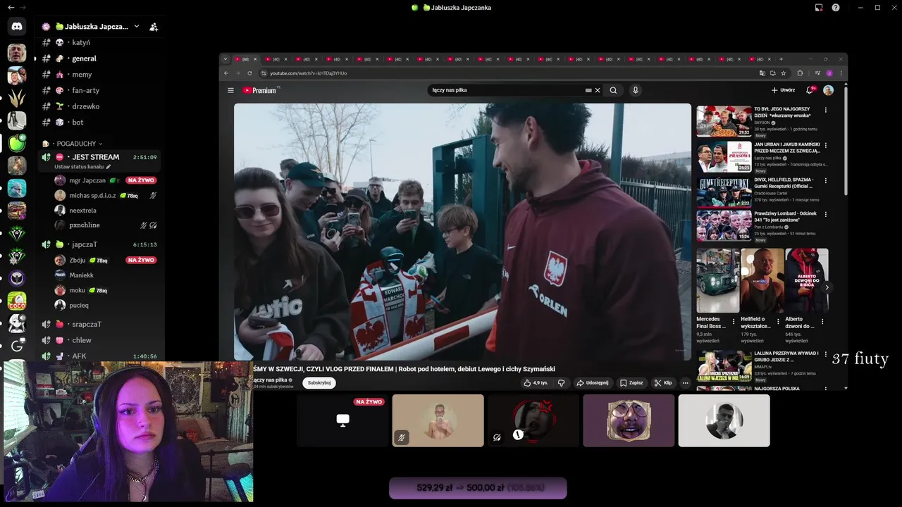This screenshot has height=507, width=902.
Task: Open the COCO server icon
Action: pyautogui.click(x=17, y=301)
